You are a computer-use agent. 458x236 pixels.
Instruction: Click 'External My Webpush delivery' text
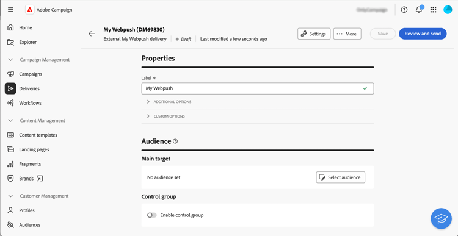click(135, 39)
